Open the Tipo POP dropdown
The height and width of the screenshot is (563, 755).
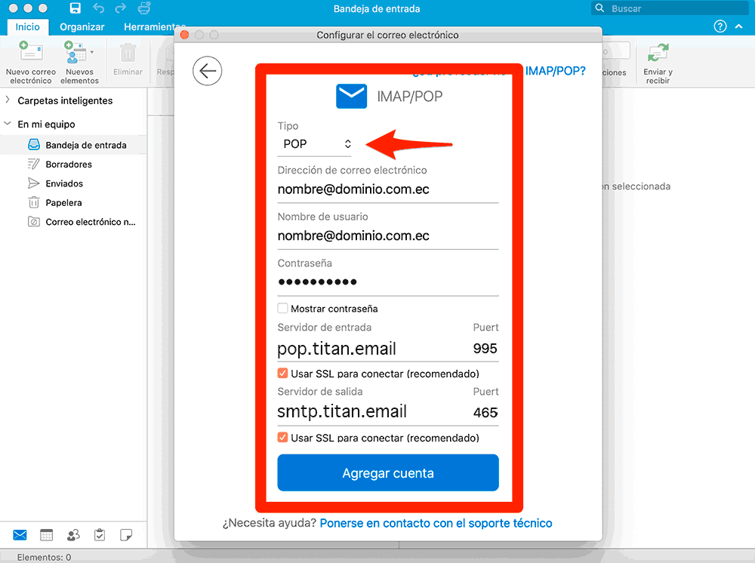click(315, 144)
